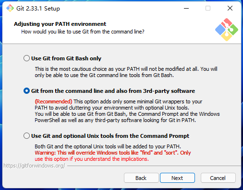Click the 'Git 2.33.1 Setup' window title
This screenshot has width=243, height=190.
[38, 9]
